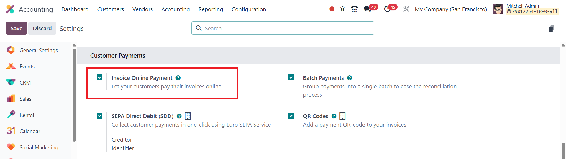Open the debug bug icon menu
The image size is (566, 159).
coord(342,9)
